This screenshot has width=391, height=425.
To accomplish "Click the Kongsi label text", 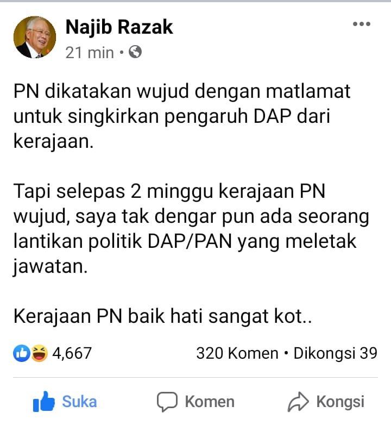I will pos(340,403).
